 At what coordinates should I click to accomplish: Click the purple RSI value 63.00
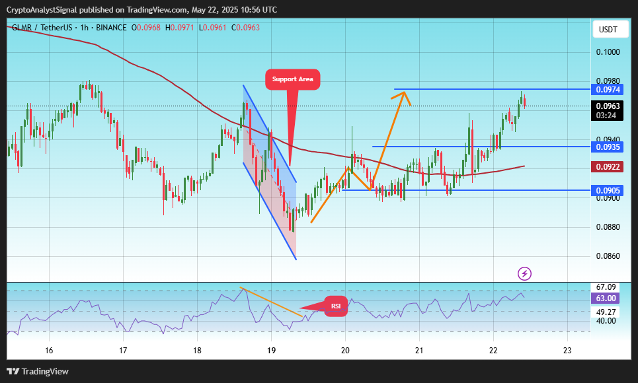(606, 298)
